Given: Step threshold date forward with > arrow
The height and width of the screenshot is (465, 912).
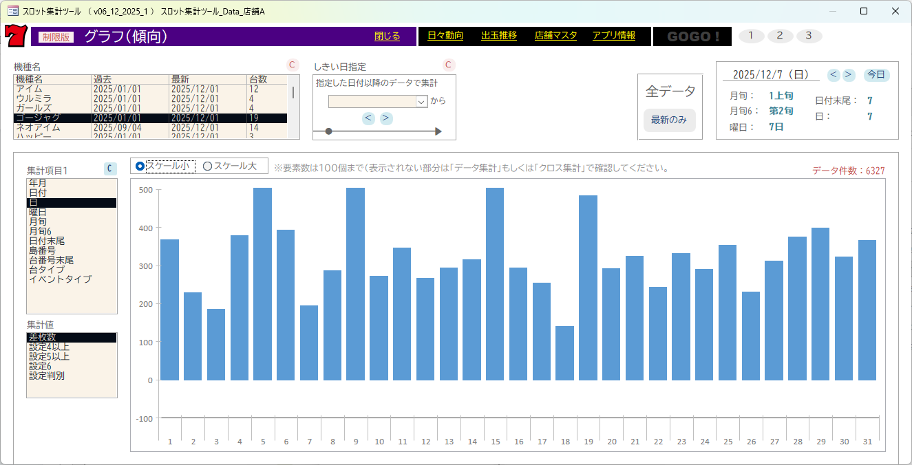Looking at the screenshot, I should click(x=386, y=118).
